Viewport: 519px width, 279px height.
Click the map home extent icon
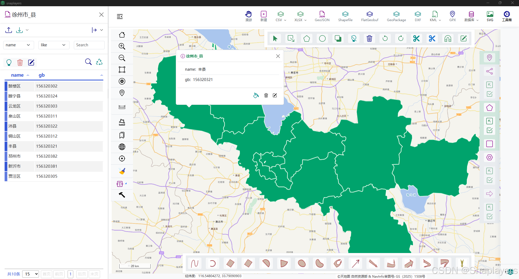coord(122,35)
